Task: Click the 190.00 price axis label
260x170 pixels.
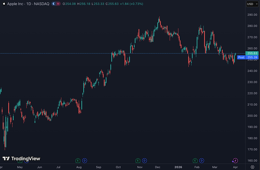Action: (x=252, y=127)
